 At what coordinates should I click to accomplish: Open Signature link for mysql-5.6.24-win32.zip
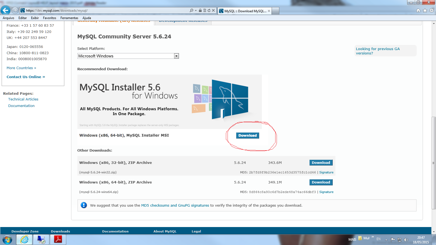coord(326,172)
